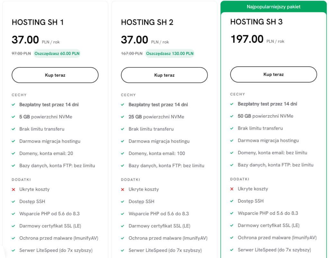Click the red X beside Ukryte koszty in SH 3
329x258 pixels.
[x=232, y=189]
